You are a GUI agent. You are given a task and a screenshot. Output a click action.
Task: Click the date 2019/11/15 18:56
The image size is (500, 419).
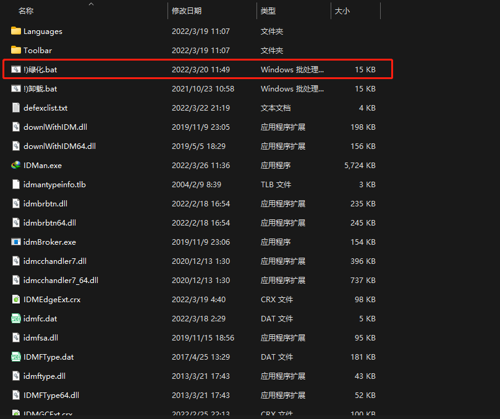[203, 337]
